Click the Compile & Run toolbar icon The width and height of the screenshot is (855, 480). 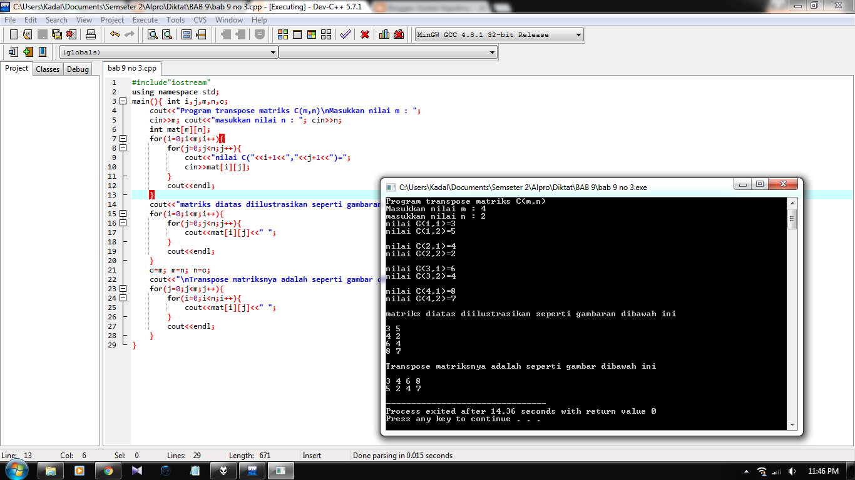click(312, 34)
